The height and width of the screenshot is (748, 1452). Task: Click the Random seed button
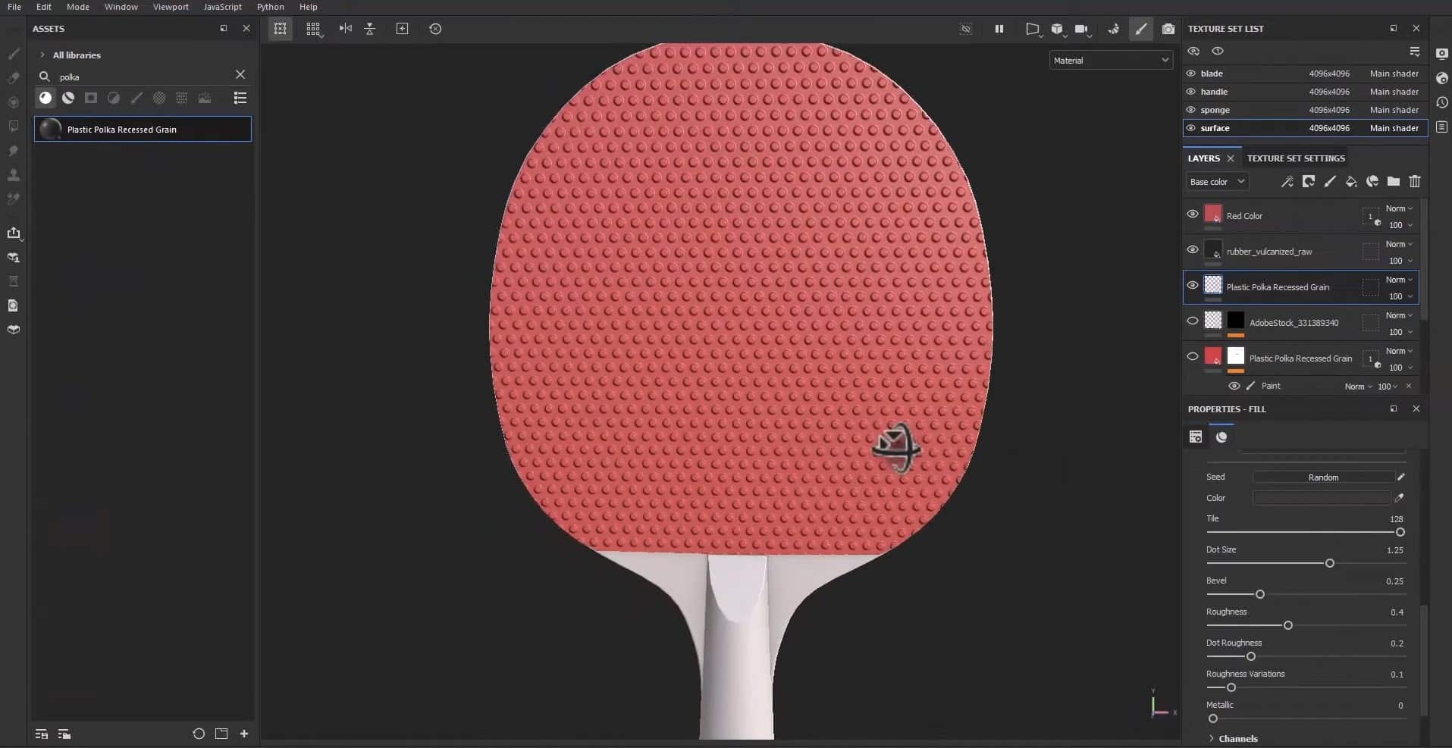[1322, 477]
